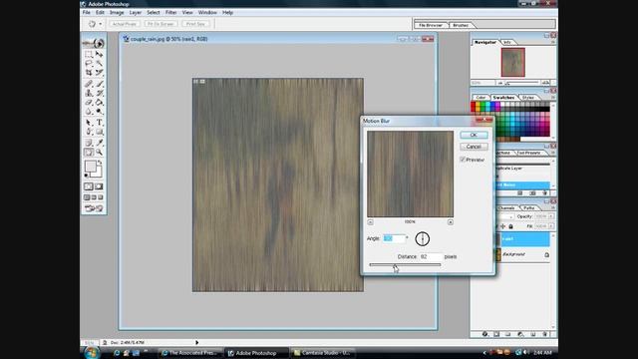Open the tool preset picker dropdown
Image resolution: width=638 pixels, height=359 pixels.
(101, 24)
